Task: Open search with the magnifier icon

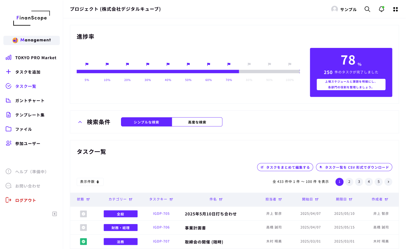Action: pos(367,9)
